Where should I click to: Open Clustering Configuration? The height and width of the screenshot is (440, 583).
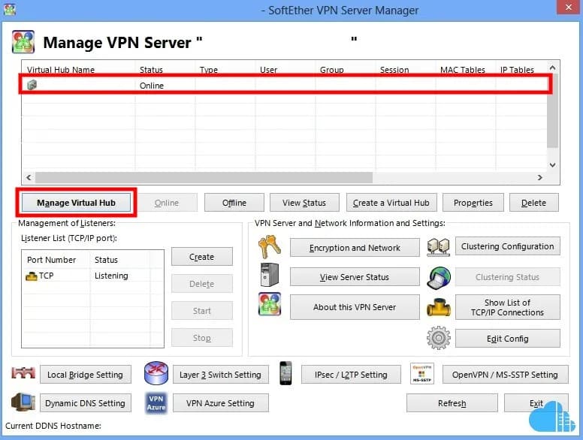(508, 246)
